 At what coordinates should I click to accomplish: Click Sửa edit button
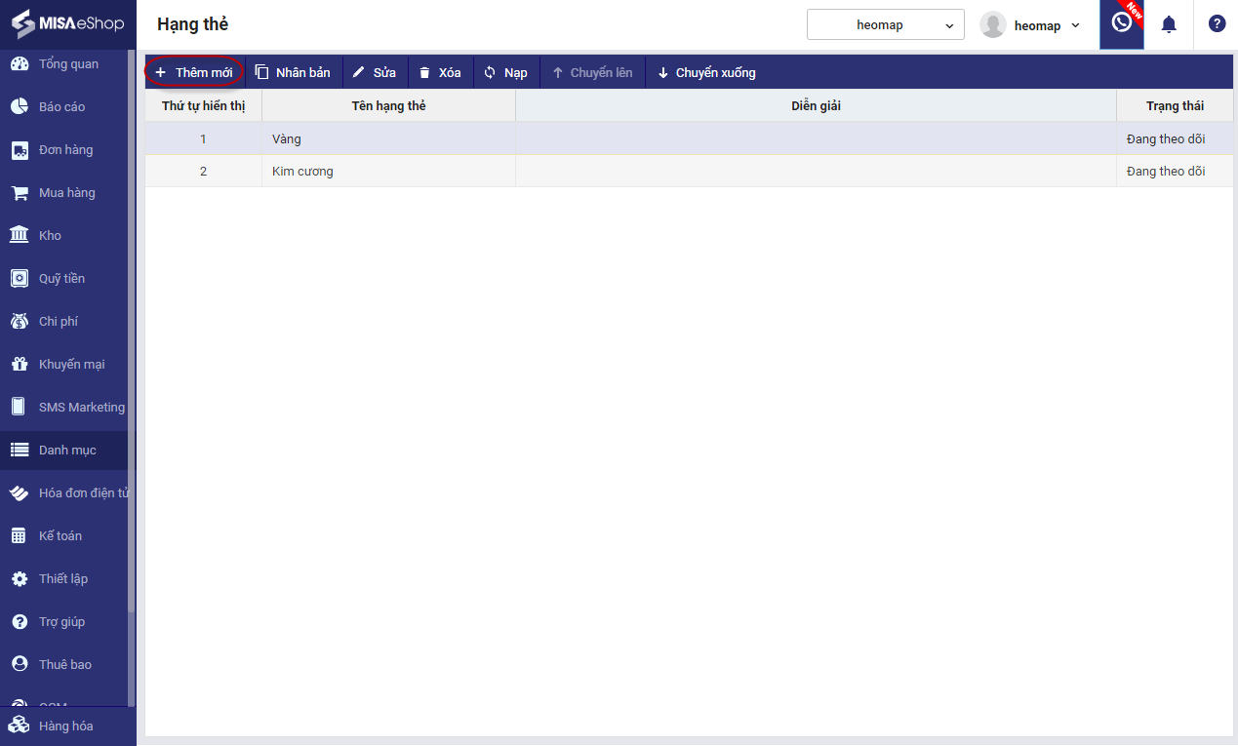(375, 72)
